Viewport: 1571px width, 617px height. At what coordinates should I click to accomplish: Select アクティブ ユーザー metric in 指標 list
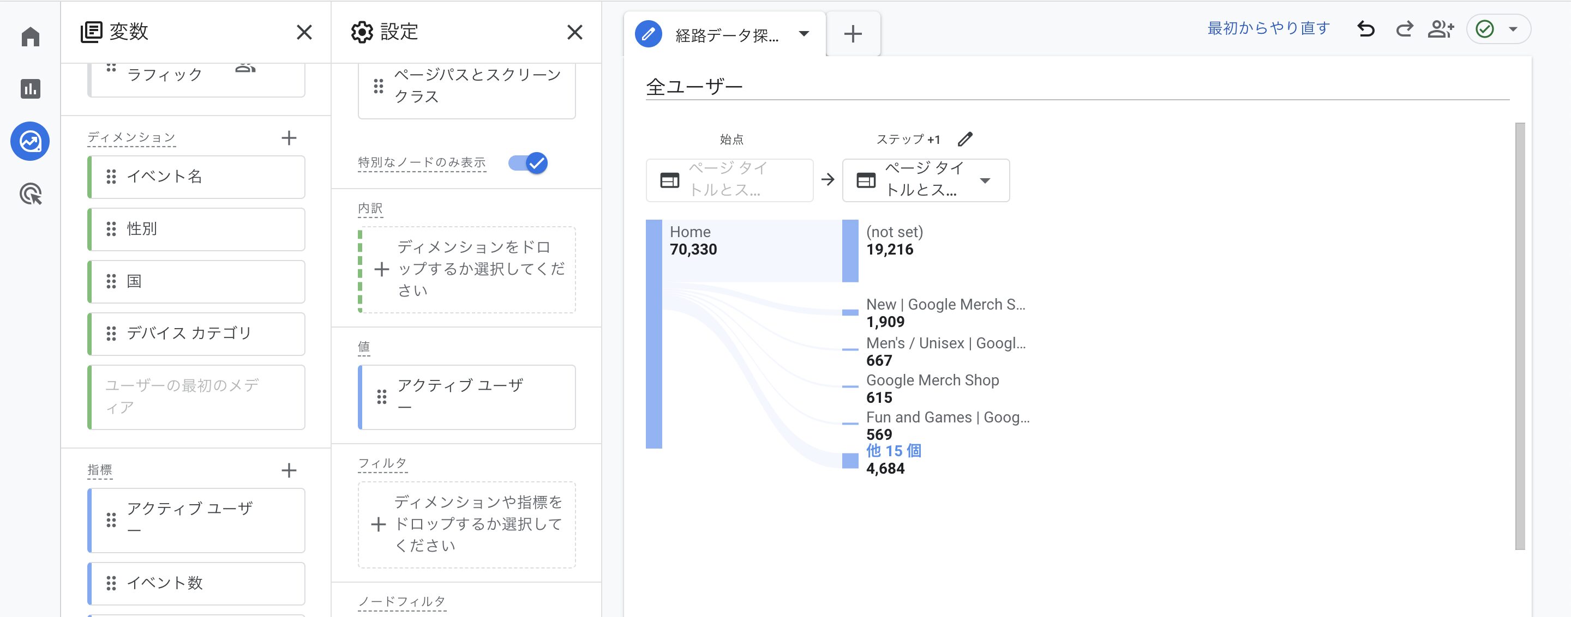pyautogui.click(x=196, y=520)
